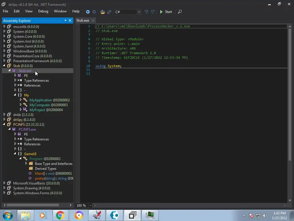This screenshot has width=294, height=221.
Task: Open the Edit menu
Action: [x=16, y=11]
